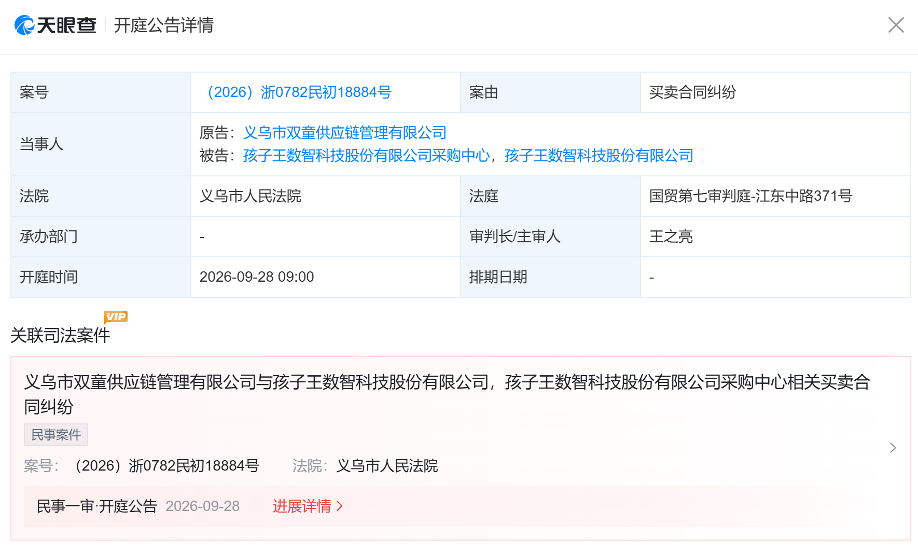Select hearing time 2026-09-28 09:00
The height and width of the screenshot is (551, 918).
(257, 277)
